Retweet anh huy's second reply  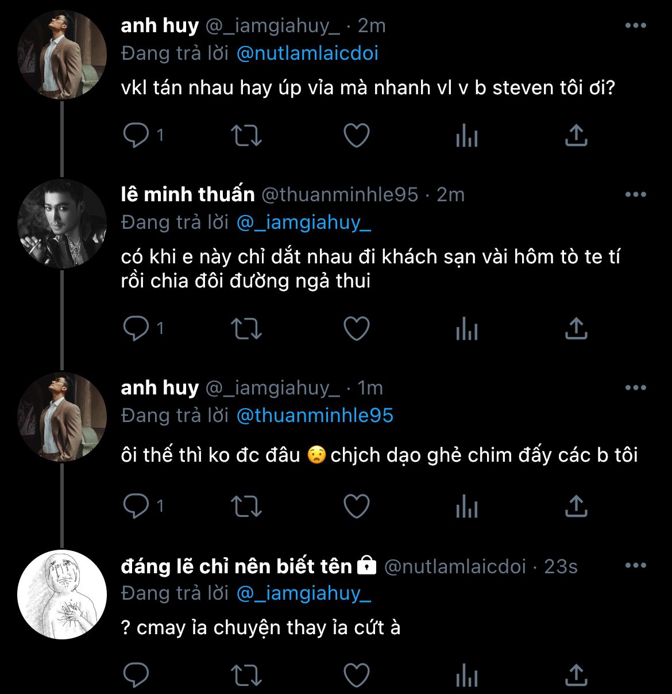tap(246, 507)
